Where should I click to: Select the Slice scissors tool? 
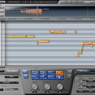43,73
